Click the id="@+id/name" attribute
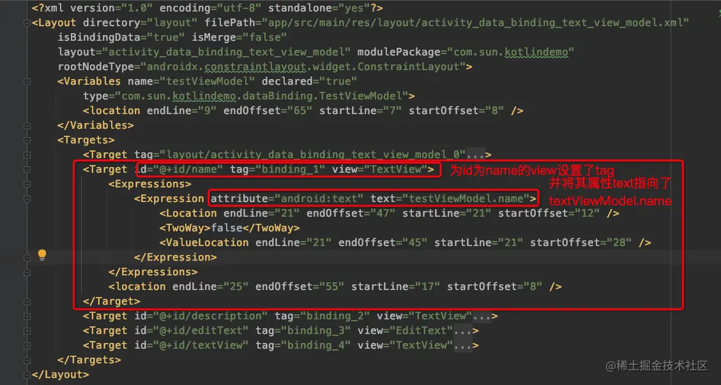This screenshot has height=385, width=721. click(179, 170)
